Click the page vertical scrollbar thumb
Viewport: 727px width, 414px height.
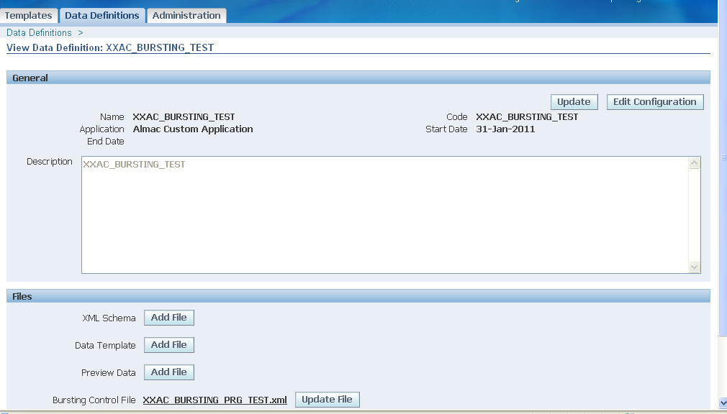coord(723,167)
